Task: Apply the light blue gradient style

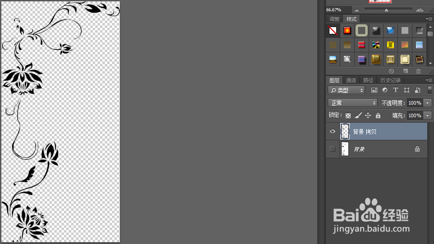Action: coord(419,45)
